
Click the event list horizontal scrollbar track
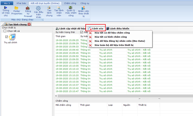click(x=125, y=96)
